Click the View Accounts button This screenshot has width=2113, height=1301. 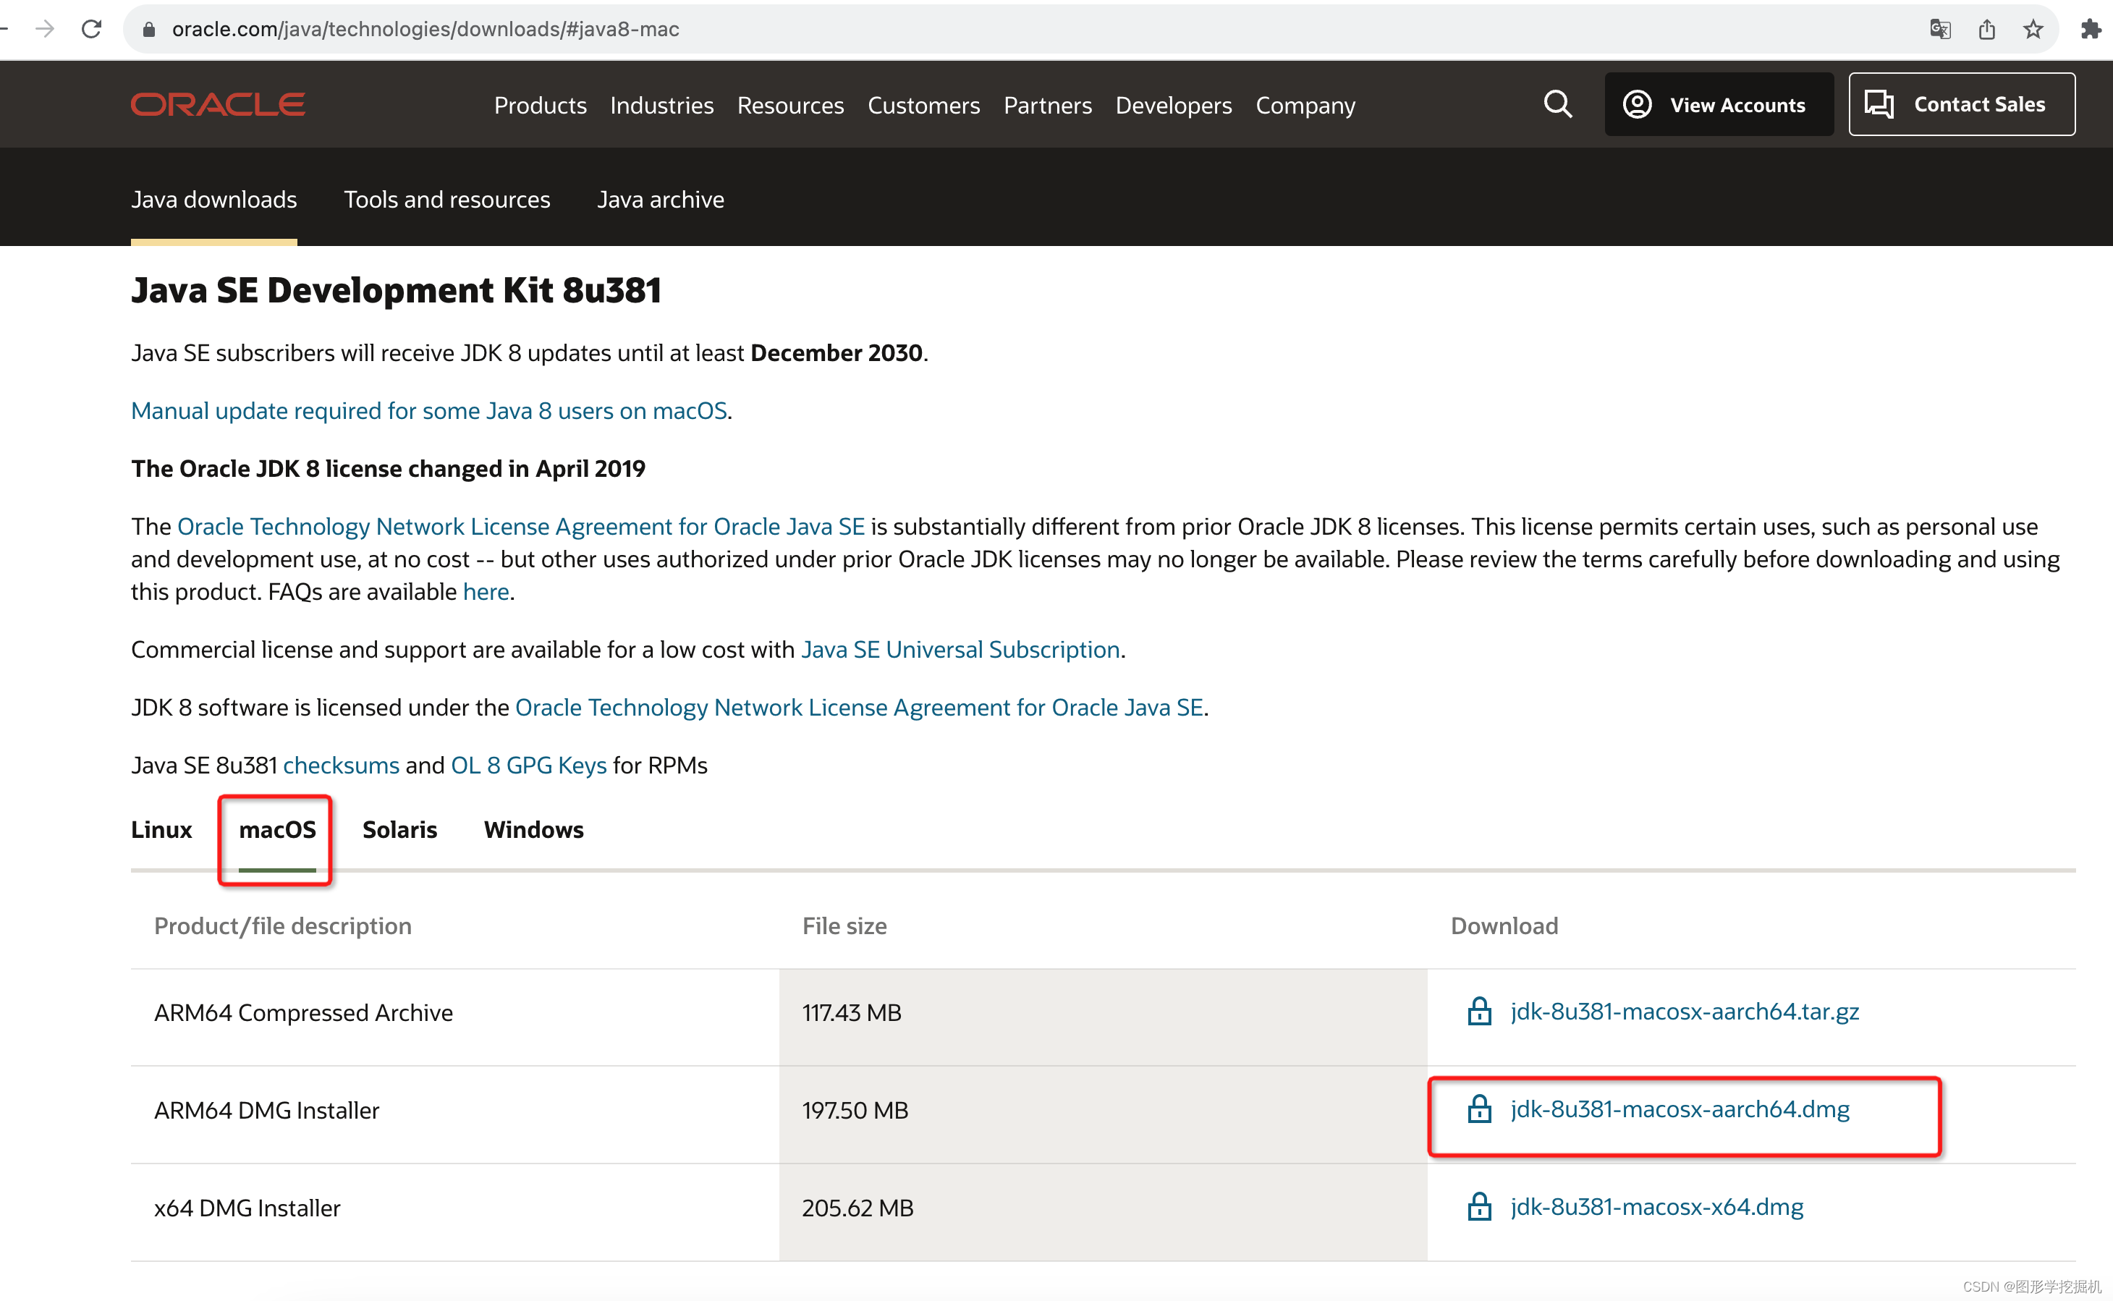1718,104
